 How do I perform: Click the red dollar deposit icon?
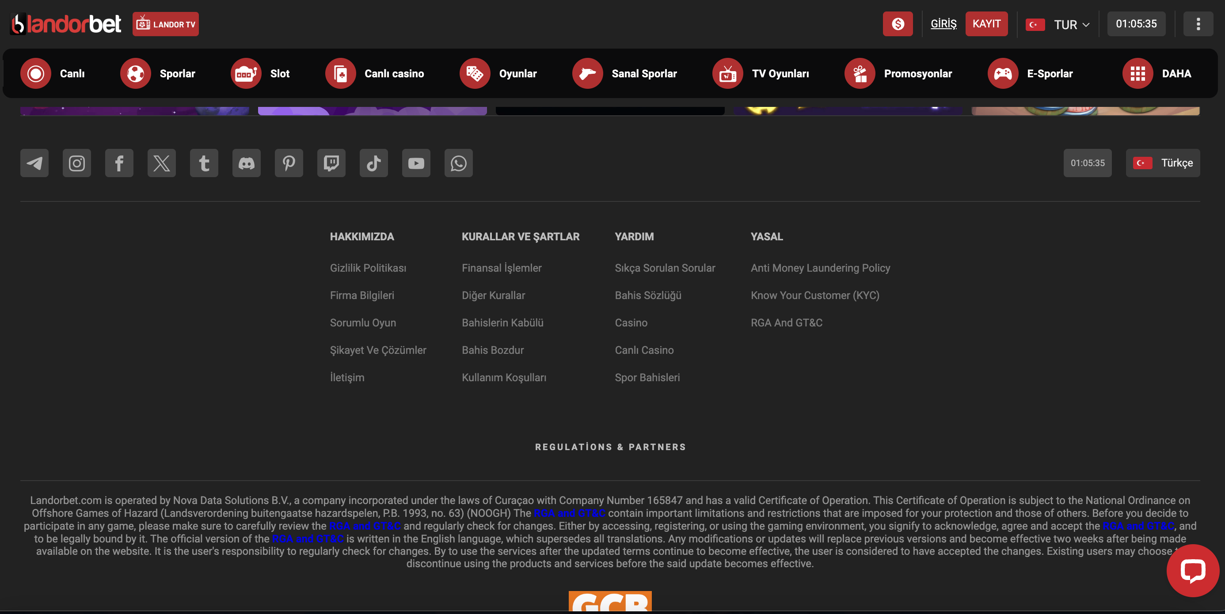point(898,24)
